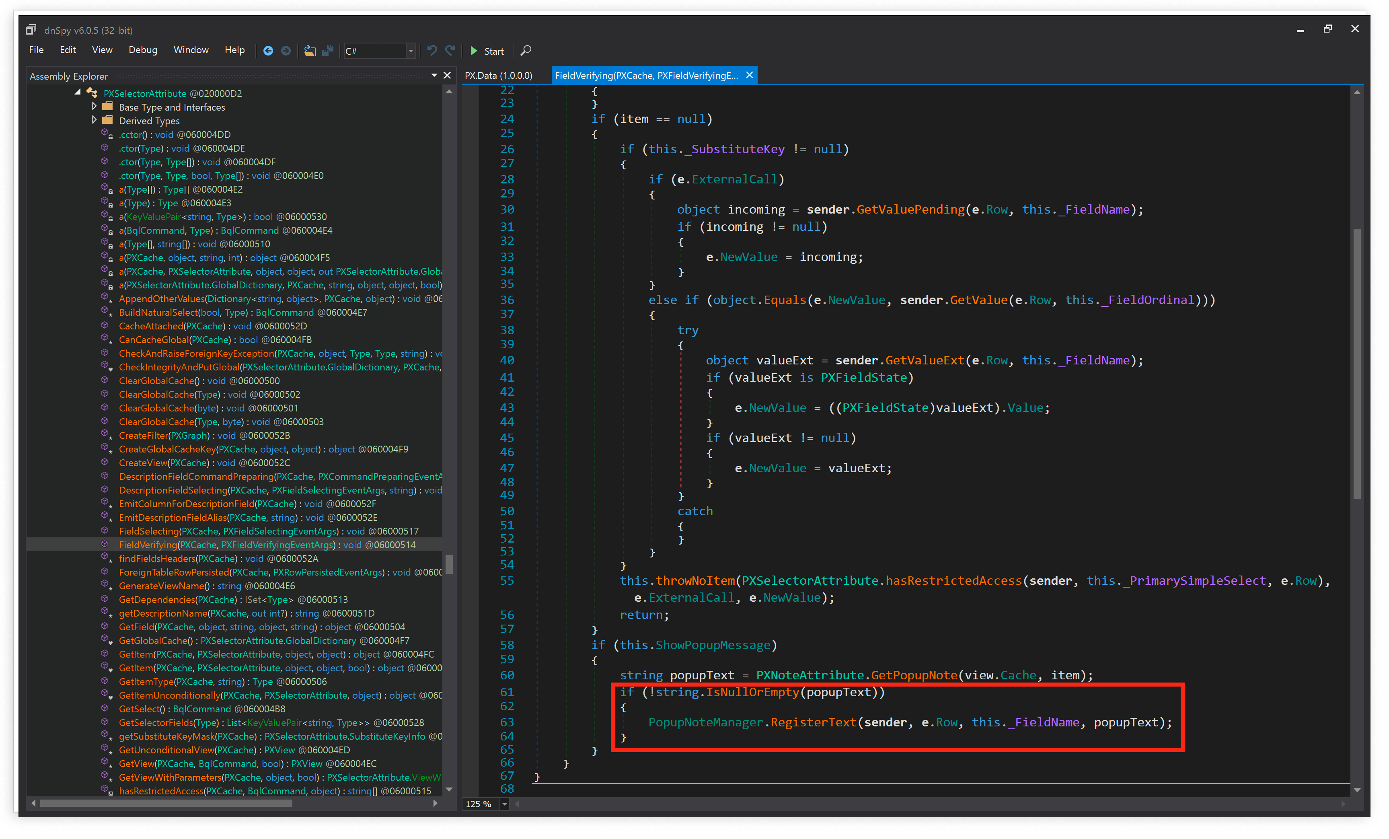Follow the throwNoItem method link
This screenshot has height=839, width=1389.
[696, 581]
